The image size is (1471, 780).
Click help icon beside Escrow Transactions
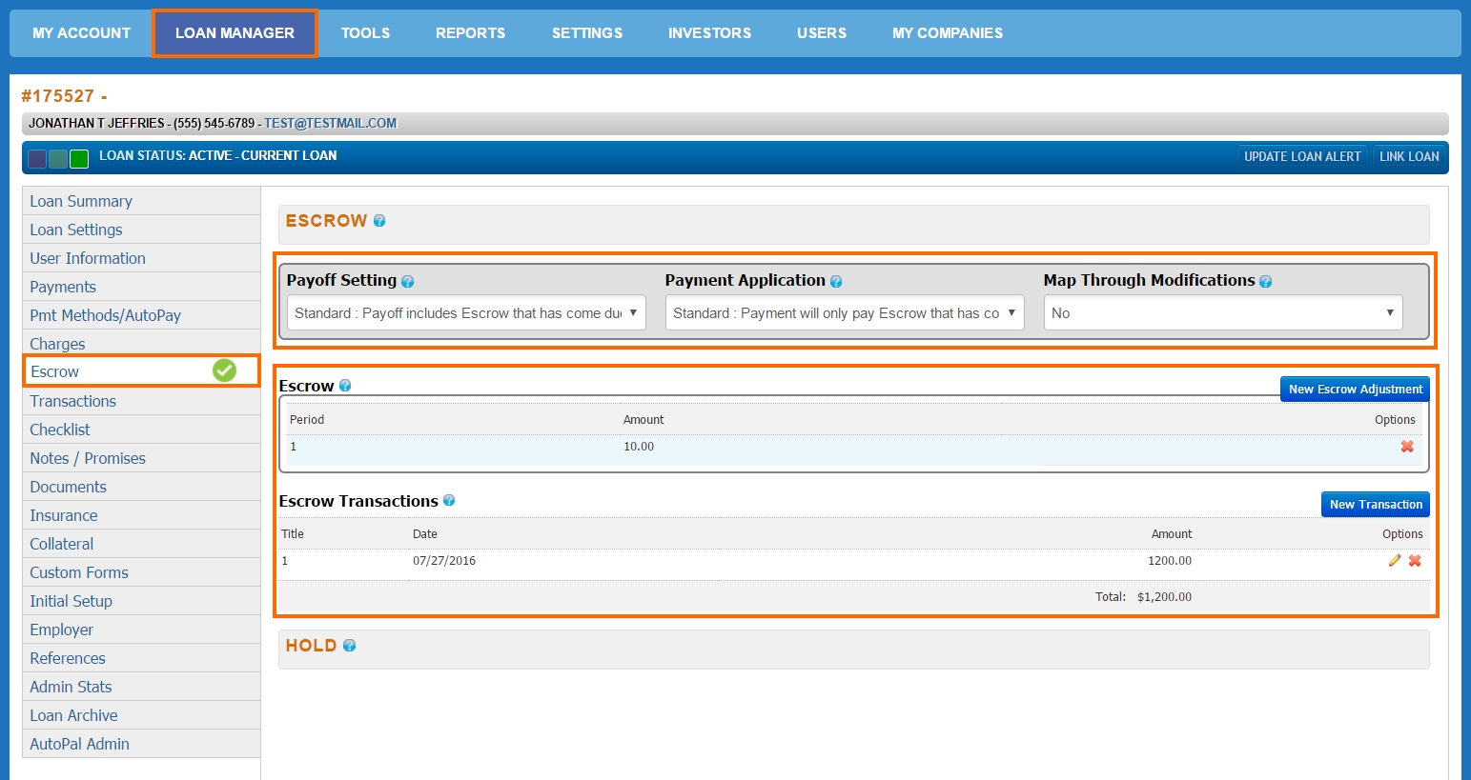click(449, 500)
